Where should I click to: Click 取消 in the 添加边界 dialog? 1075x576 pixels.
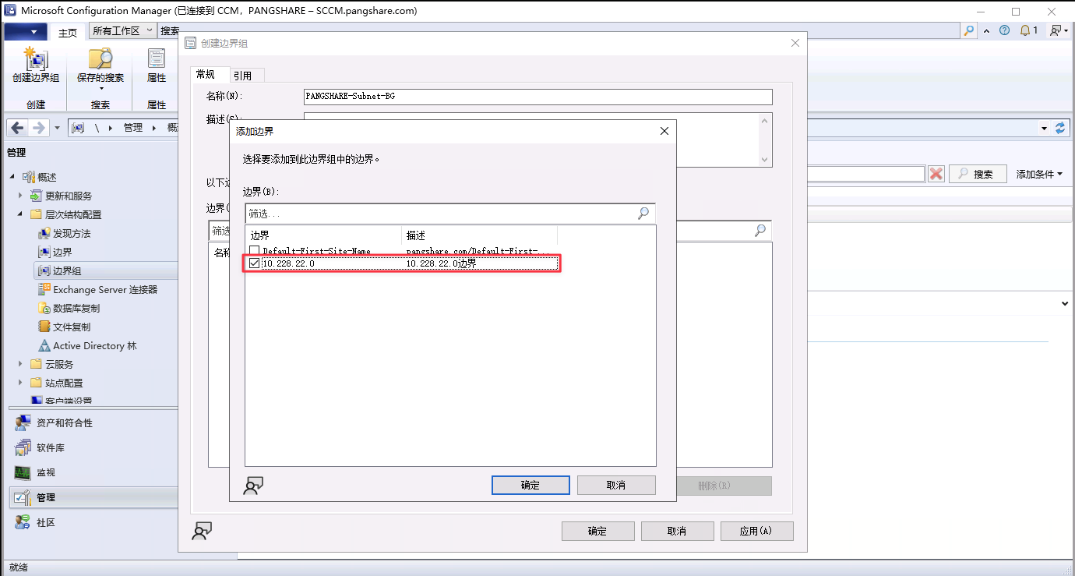pyautogui.click(x=616, y=485)
